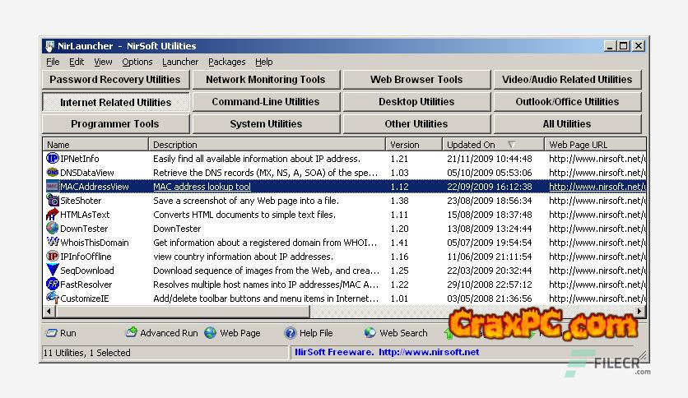The height and width of the screenshot is (398, 688).
Task: Click the horizontal scrollbar right arrow
Action: point(639,311)
